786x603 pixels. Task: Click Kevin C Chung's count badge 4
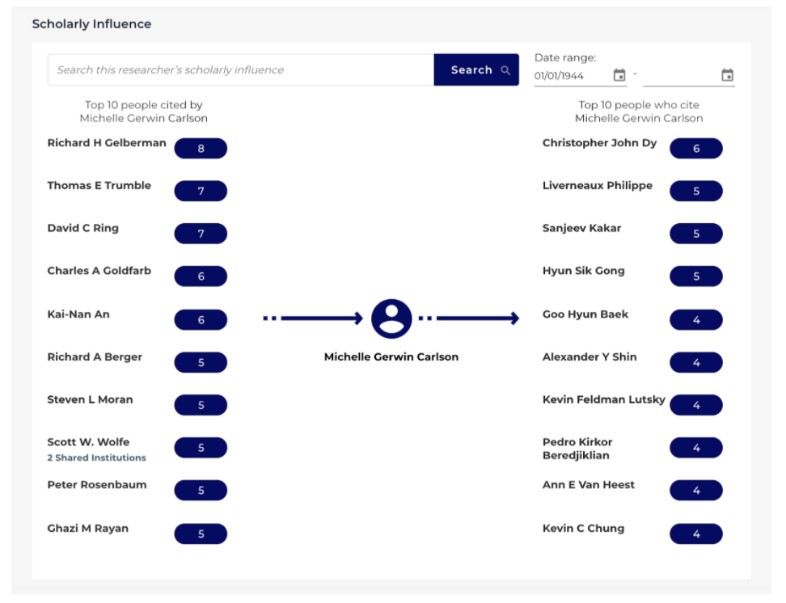(695, 533)
